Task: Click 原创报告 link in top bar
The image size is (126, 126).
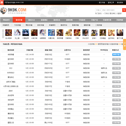Action: click(x=120, y=2)
